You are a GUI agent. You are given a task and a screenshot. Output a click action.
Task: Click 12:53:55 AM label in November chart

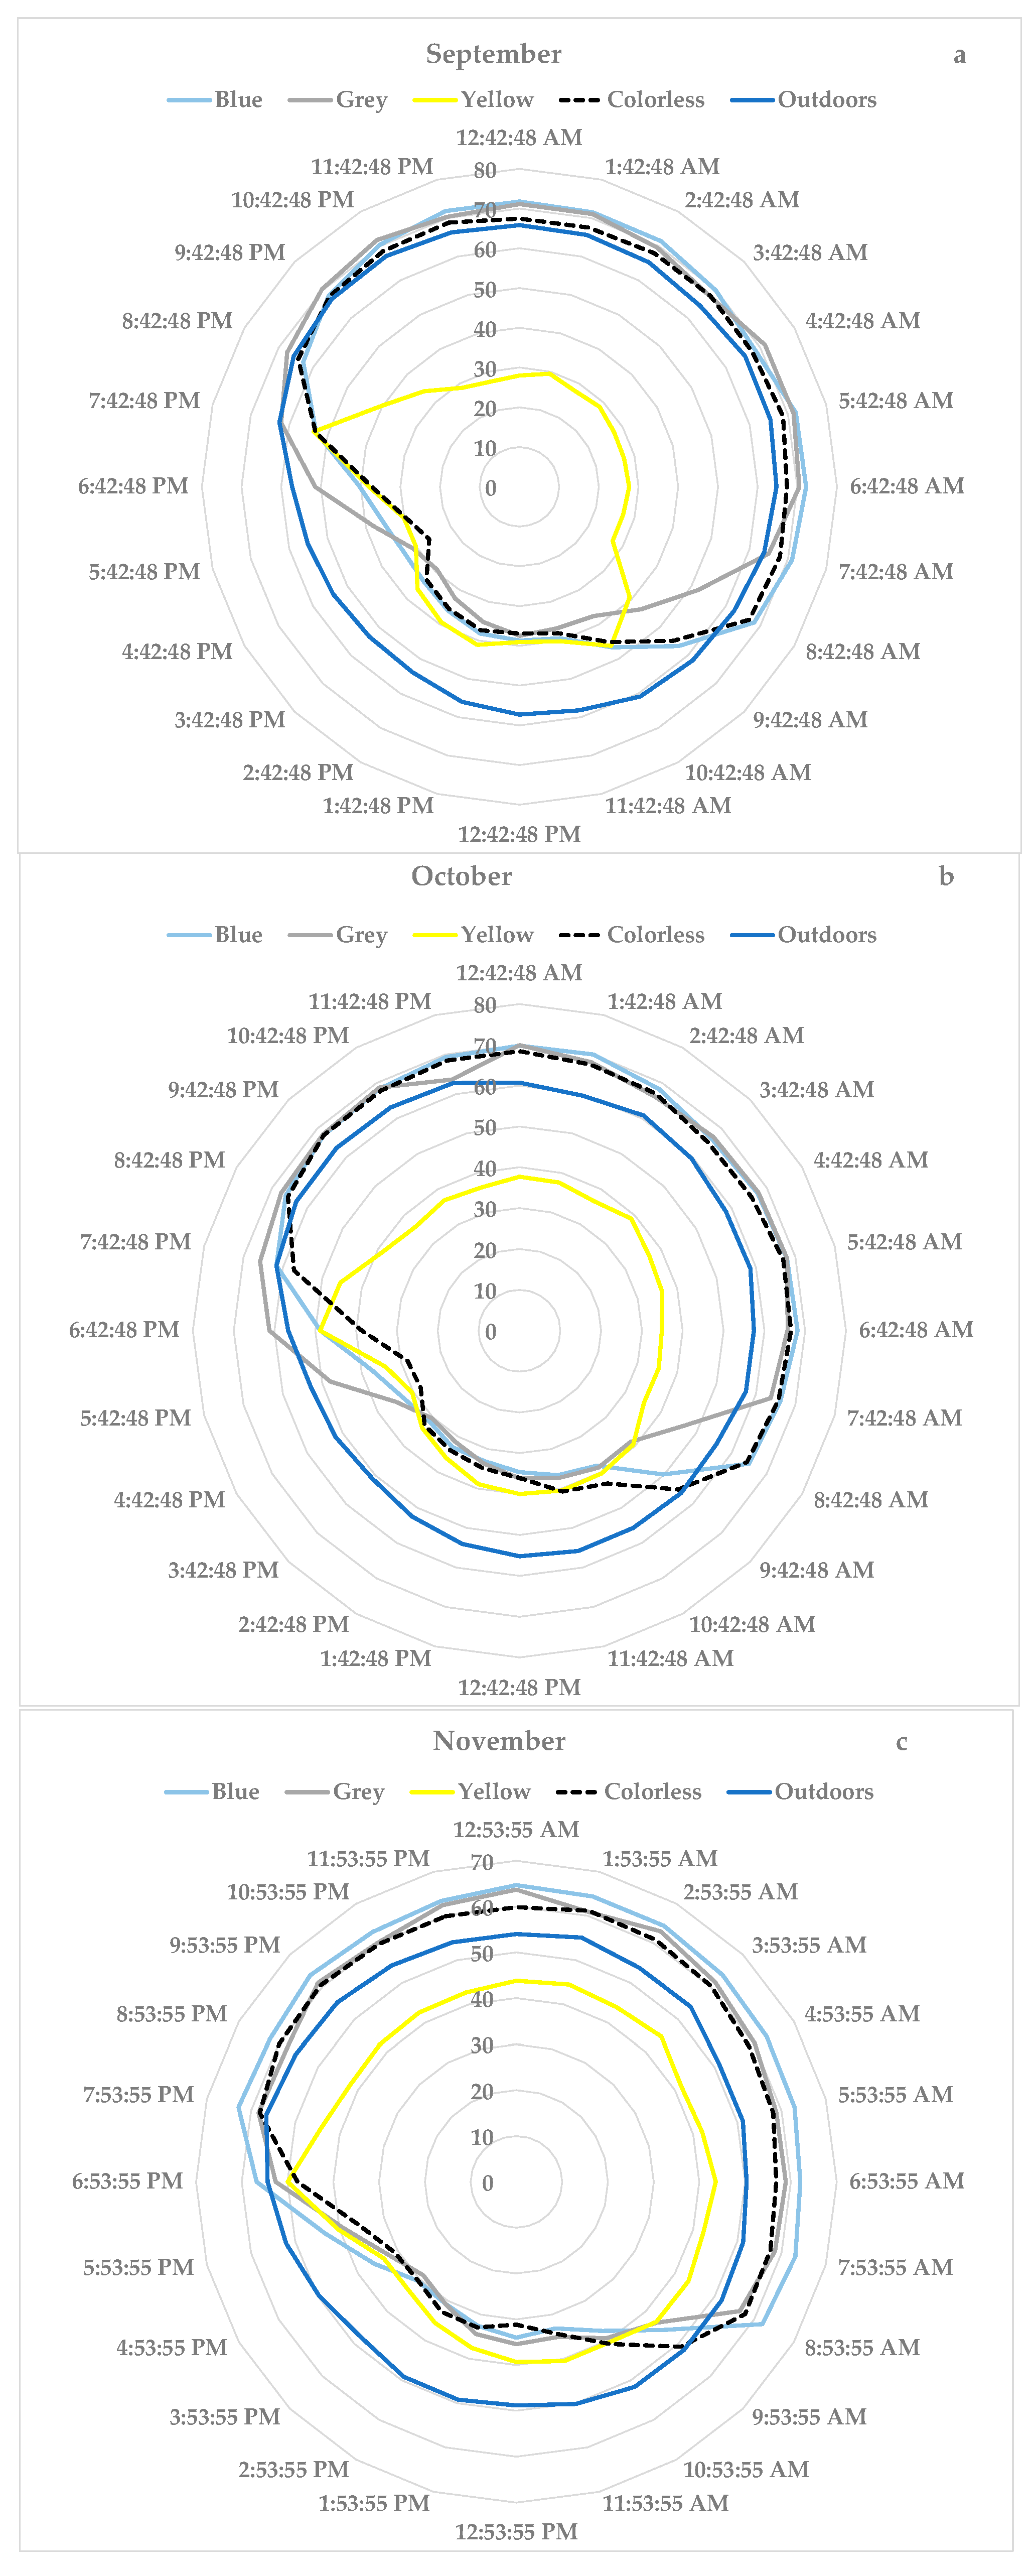pos(516,1830)
